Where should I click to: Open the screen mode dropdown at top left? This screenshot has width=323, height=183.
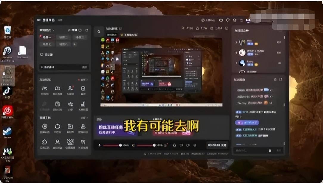47,30
